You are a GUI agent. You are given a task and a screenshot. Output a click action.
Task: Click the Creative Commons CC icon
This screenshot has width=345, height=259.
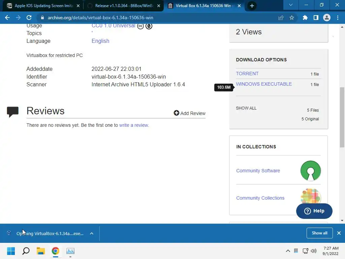click(x=140, y=26)
